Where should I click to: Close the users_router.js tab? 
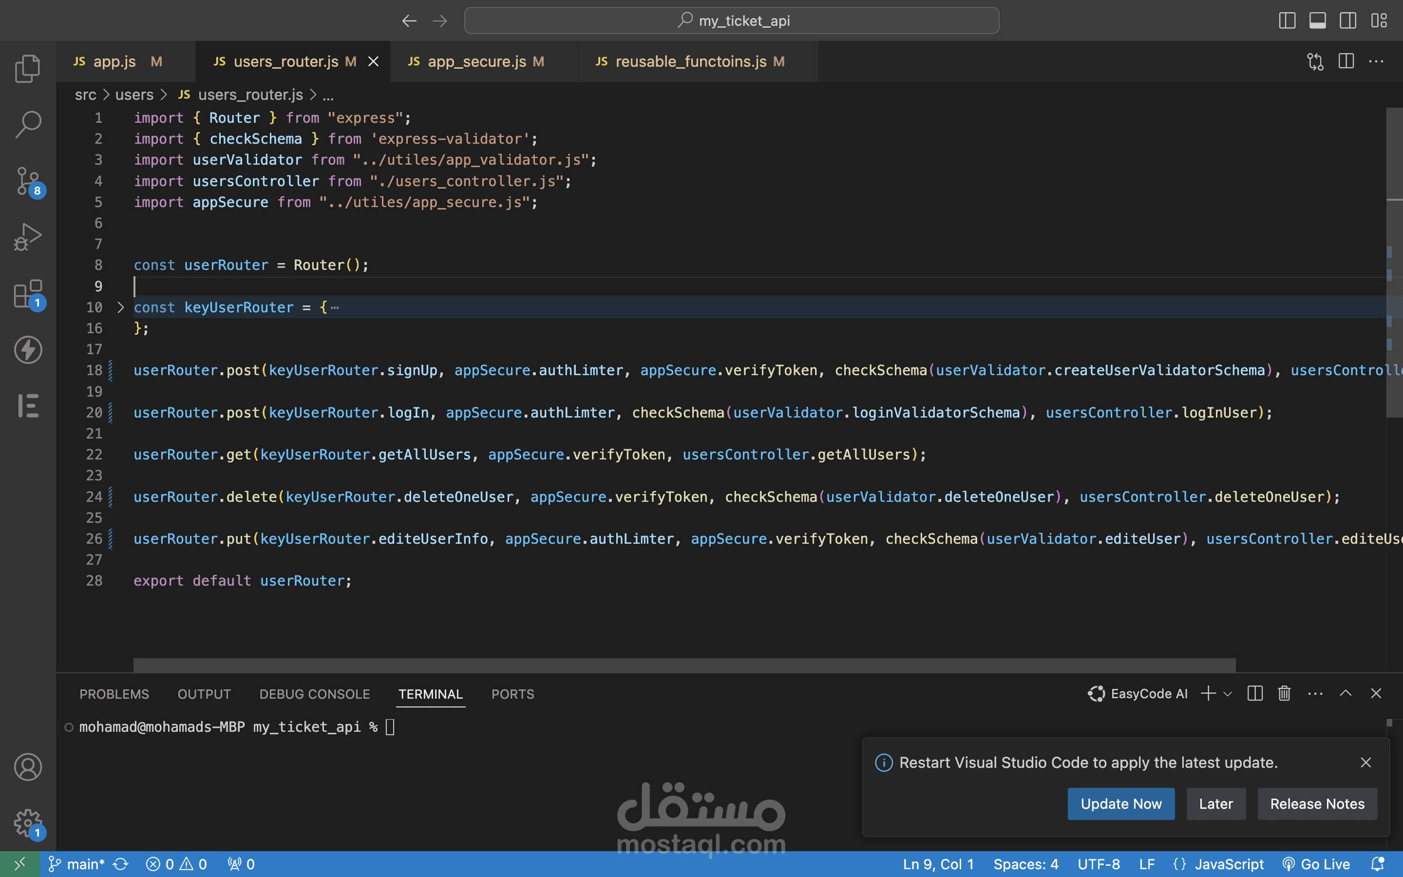coord(373,61)
